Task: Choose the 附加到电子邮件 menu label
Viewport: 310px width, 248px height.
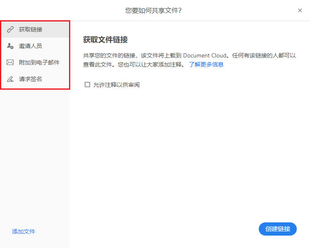Action: click(x=39, y=62)
